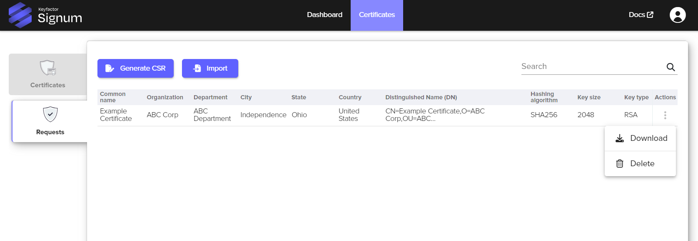Click the trash icon in actions menu
Image resolution: width=698 pixels, height=241 pixels.
coord(620,164)
